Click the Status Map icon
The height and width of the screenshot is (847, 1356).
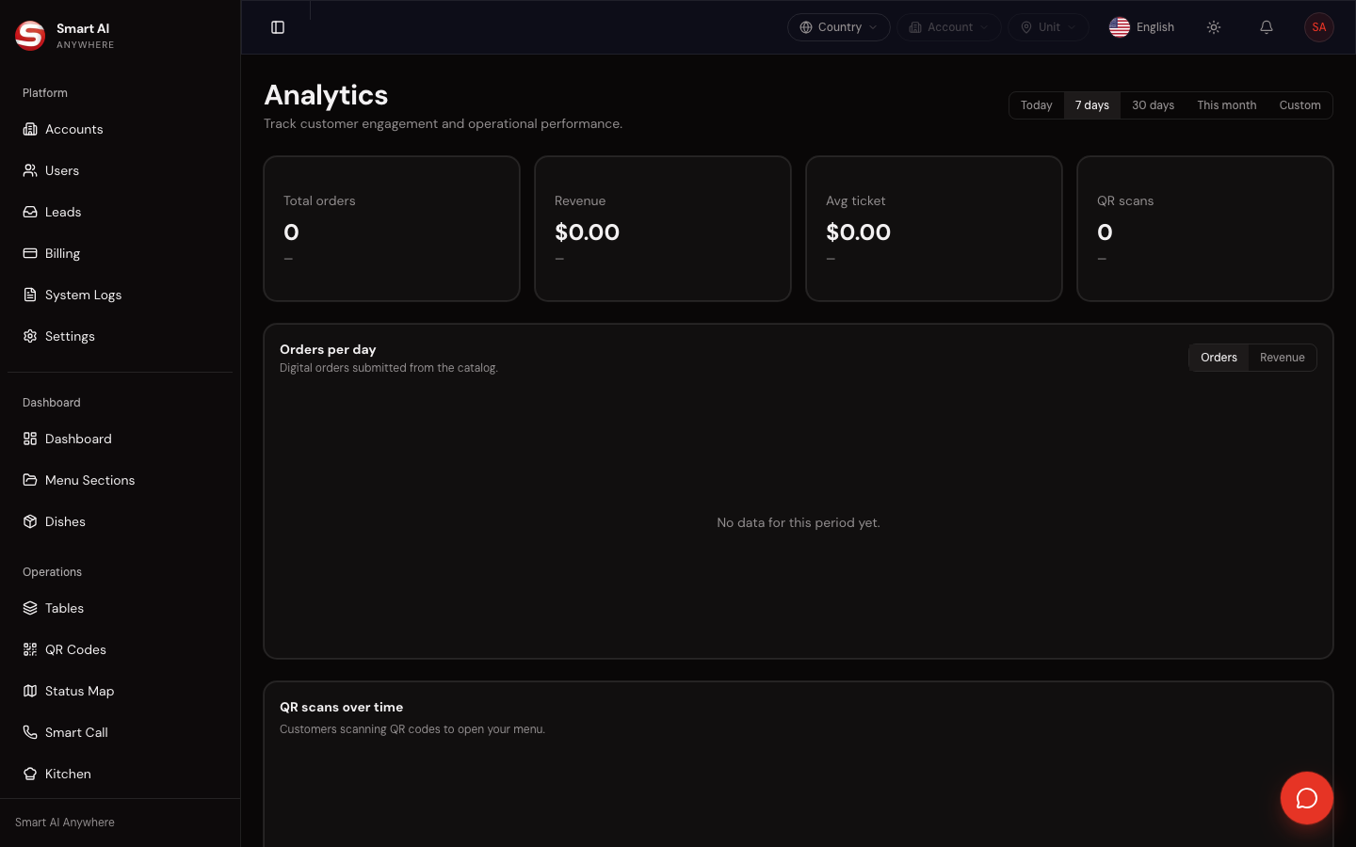pyautogui.click(x=30, y=691)
